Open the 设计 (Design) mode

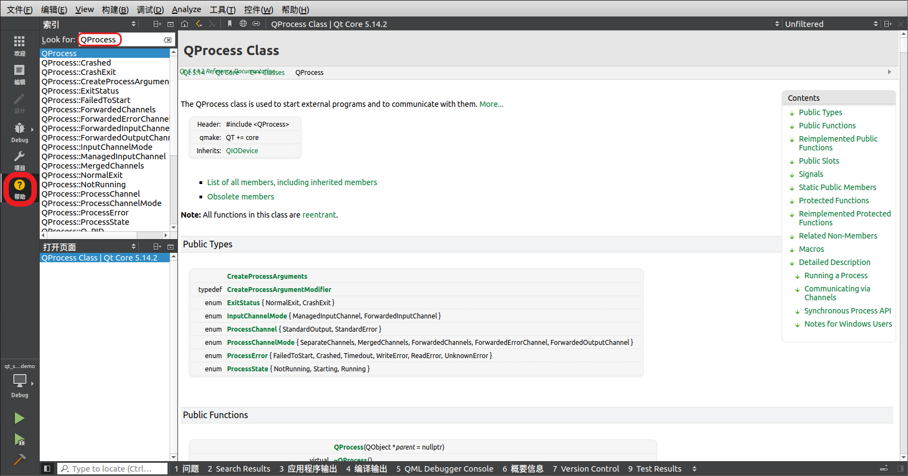click(19, 102)
